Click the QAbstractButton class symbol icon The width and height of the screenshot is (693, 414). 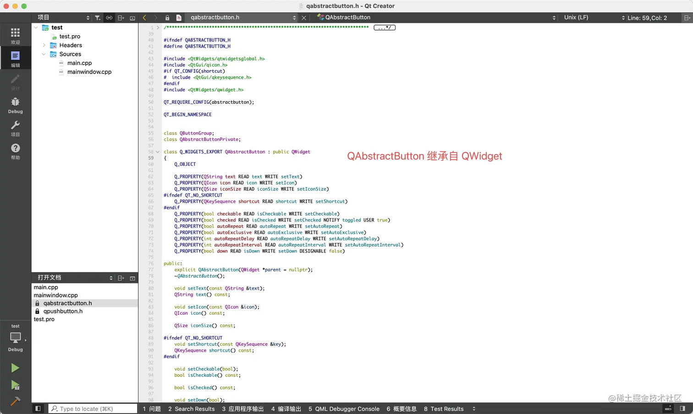coord(320,17)
